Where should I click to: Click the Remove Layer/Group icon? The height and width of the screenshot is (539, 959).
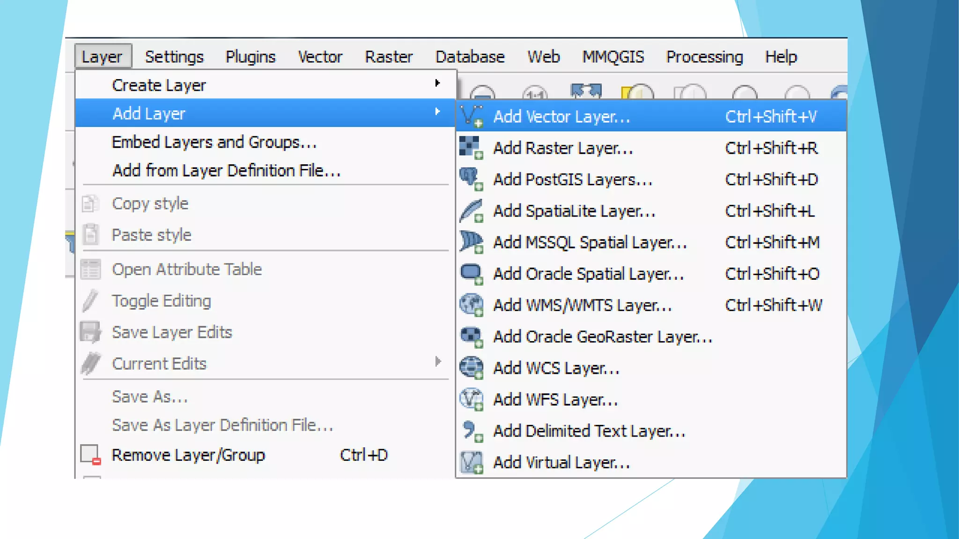point(90,455)
